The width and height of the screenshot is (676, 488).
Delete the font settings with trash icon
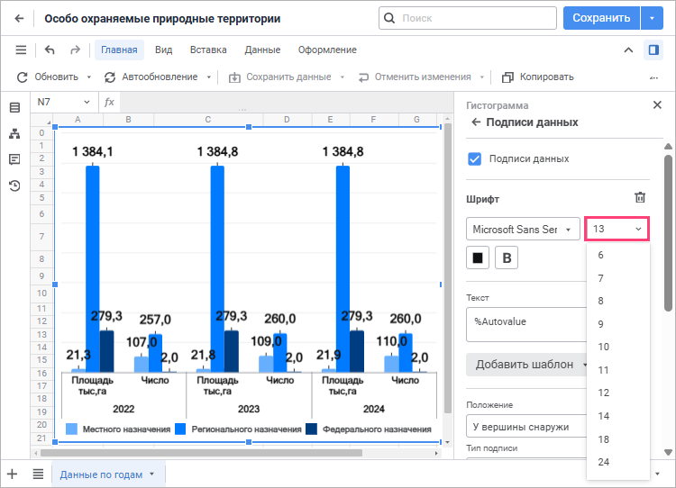(x=640, y=197)
